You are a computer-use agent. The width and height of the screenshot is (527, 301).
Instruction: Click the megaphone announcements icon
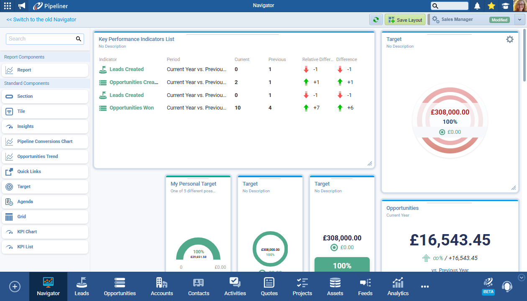pyautogui.click(x=22, y=6)
